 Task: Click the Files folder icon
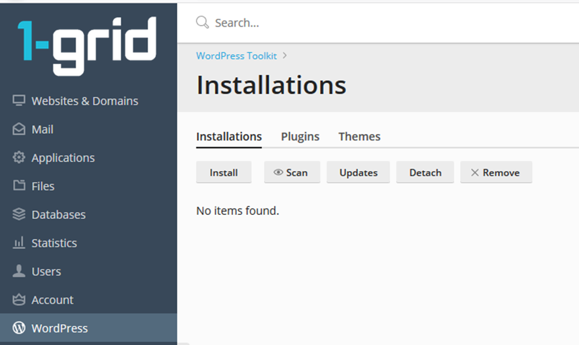click(19, 185)
